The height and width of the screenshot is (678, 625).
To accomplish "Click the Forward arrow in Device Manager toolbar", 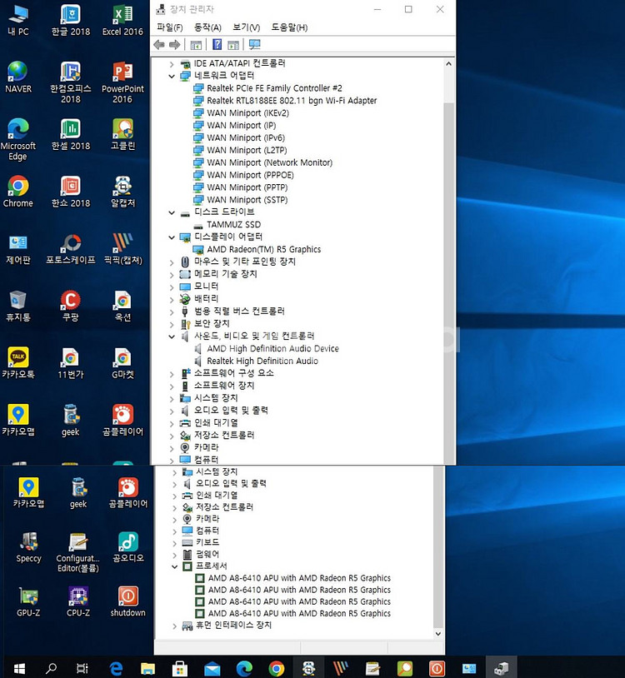I will [175, 44].
